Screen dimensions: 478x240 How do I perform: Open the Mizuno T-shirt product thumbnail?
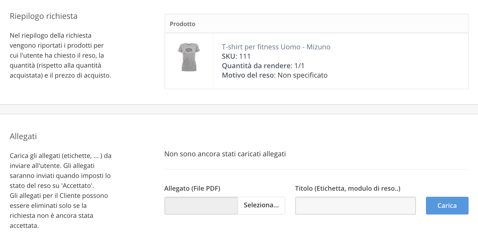tap(189, 57)
